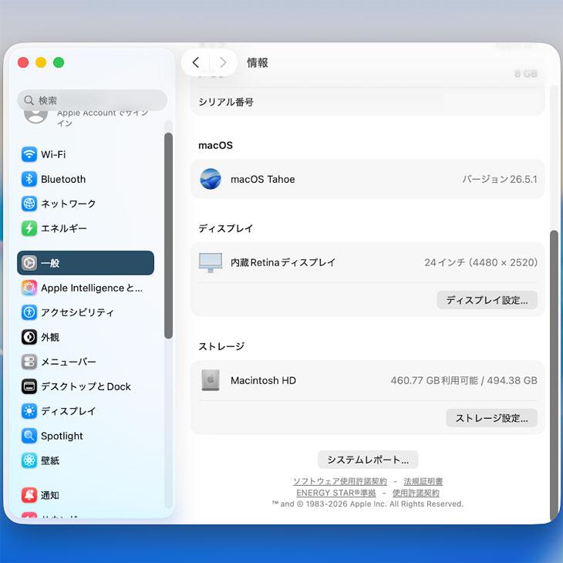
Task: Click the ディスプレイ sun icon in sidebar
Action: pos(29,411)
